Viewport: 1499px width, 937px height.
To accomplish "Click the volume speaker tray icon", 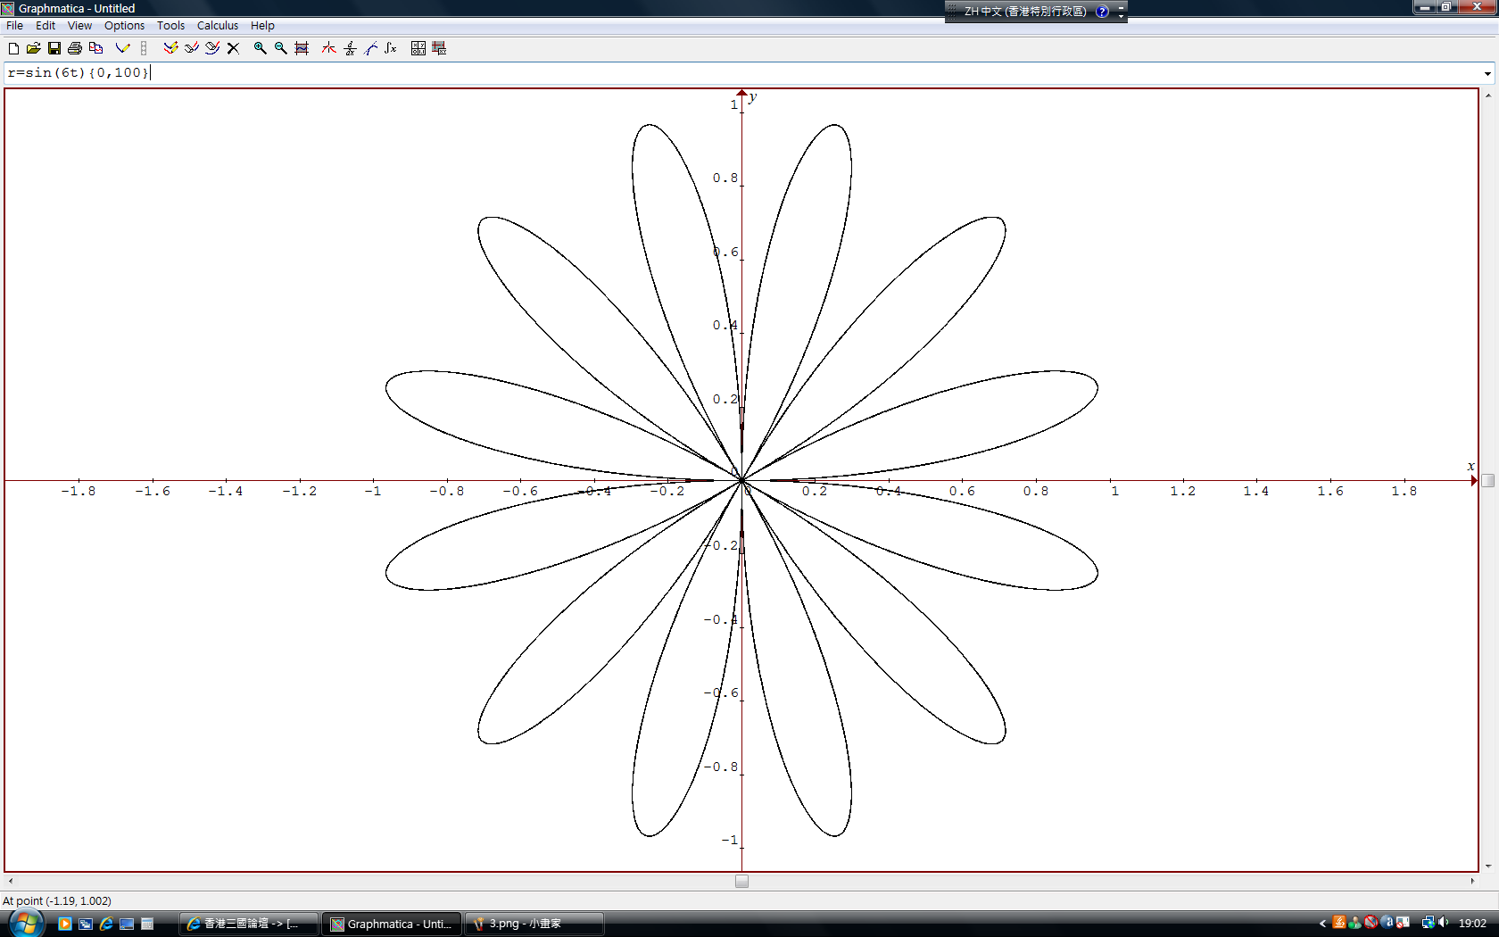I will [1443, 924].
